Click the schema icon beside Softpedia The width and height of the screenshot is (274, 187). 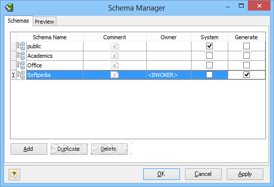point(21,75)
